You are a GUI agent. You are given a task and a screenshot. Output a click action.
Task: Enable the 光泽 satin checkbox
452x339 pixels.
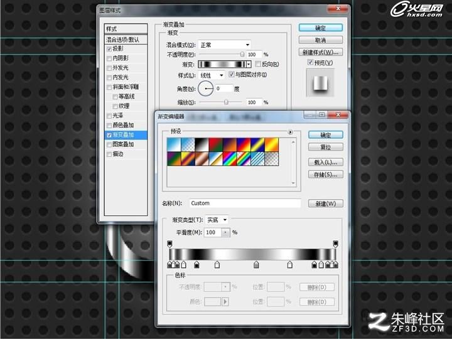tap(109, 116)
